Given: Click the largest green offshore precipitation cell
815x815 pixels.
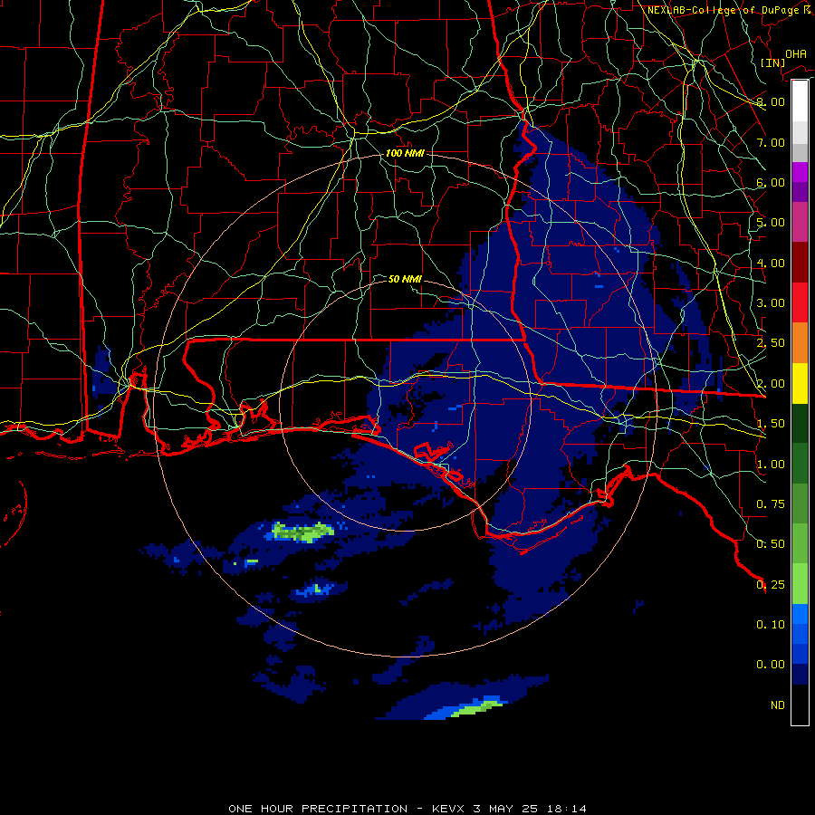Looking at the screenshot, I should (303, 532).
